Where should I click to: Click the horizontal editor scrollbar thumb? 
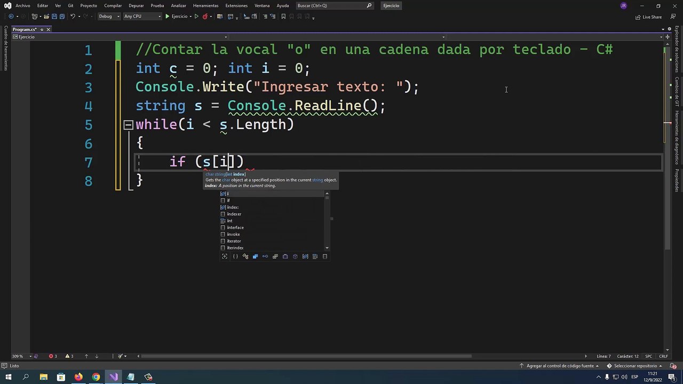point(306,356)
